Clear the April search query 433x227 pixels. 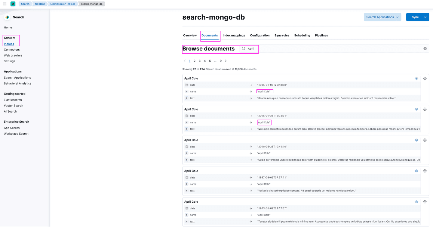(425, 48)
